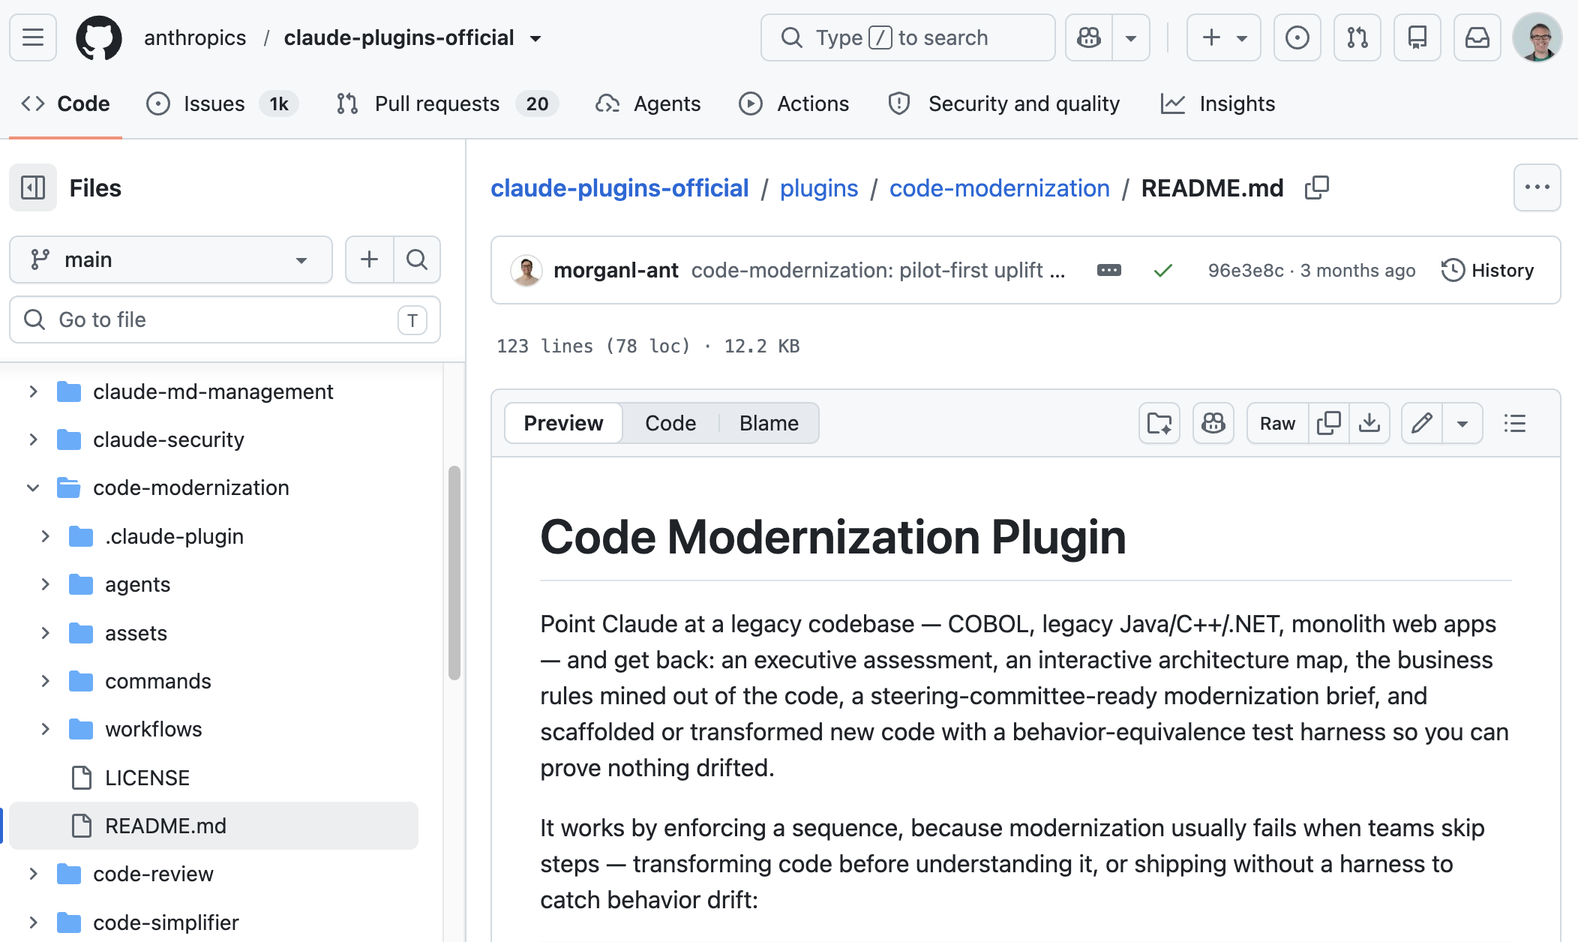Open more edit options dropdown arrow

point(1462,423)
